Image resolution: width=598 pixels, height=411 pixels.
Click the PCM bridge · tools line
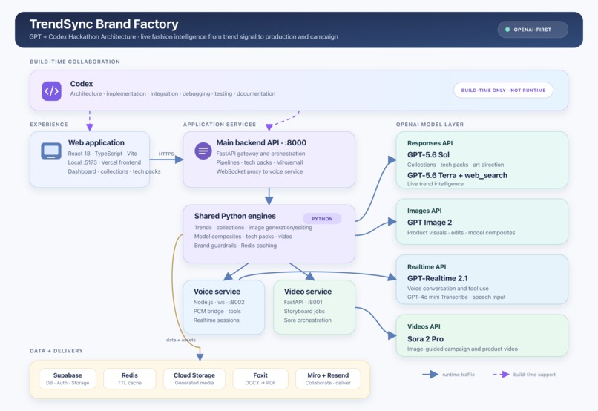click(x=217, y=311)
